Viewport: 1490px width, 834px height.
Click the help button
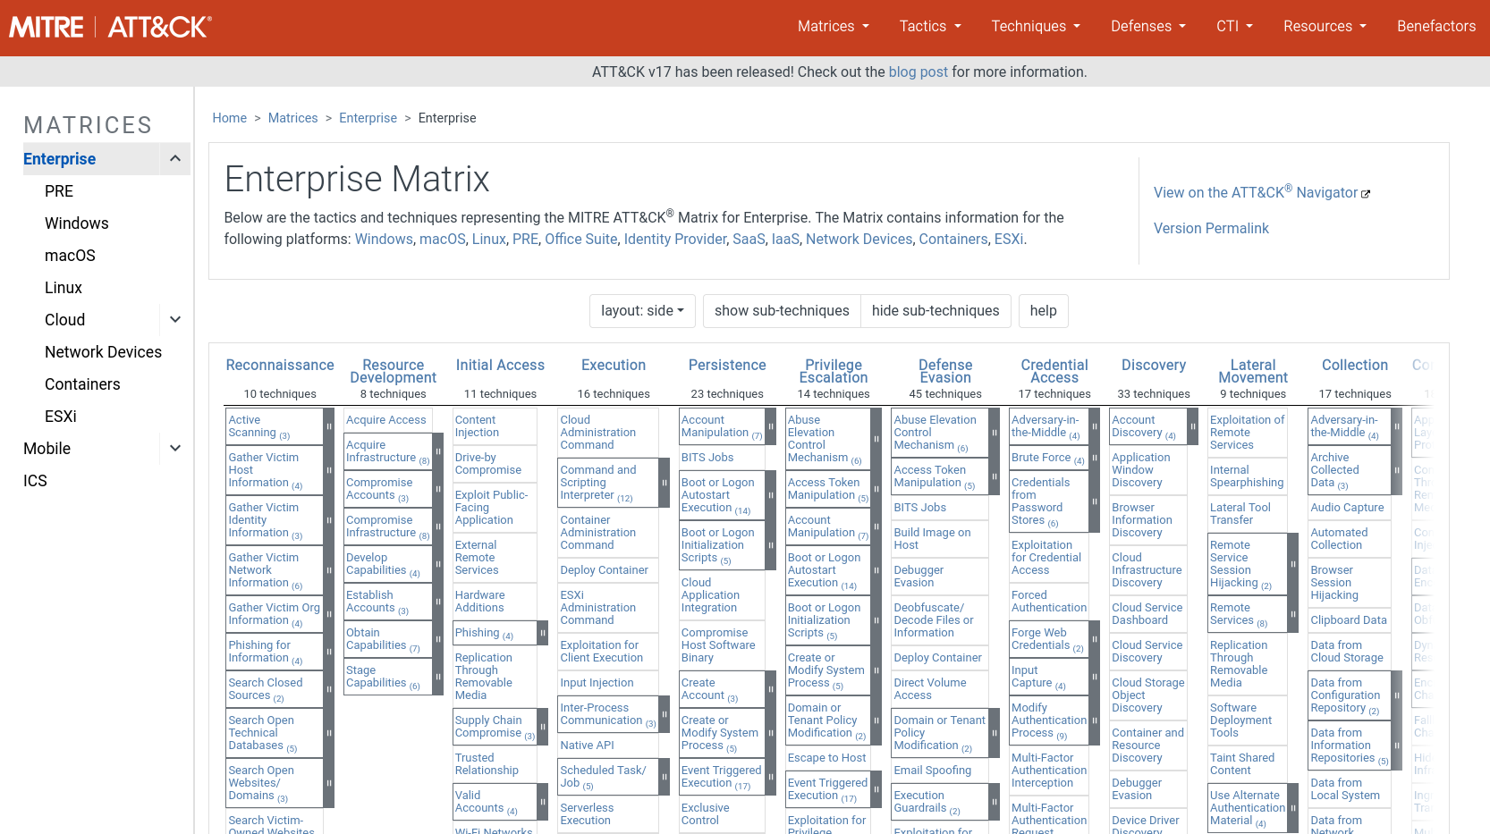point(1043,311)
